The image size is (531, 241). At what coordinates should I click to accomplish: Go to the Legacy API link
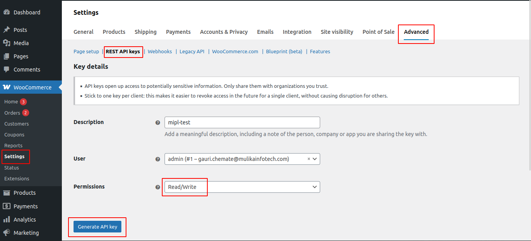point(192,51)
